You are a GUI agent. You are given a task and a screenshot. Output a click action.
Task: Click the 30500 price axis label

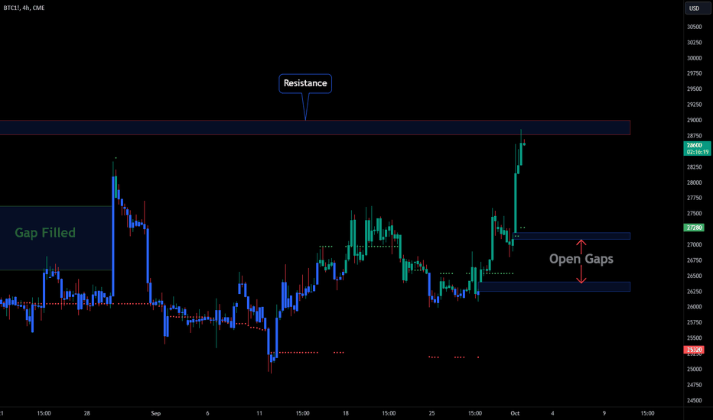tap(694, 27)
